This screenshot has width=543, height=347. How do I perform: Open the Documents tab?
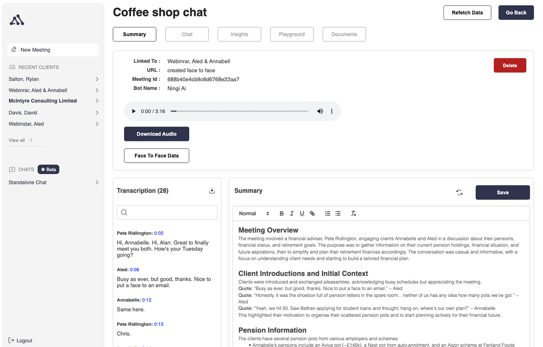pos(344,34)
